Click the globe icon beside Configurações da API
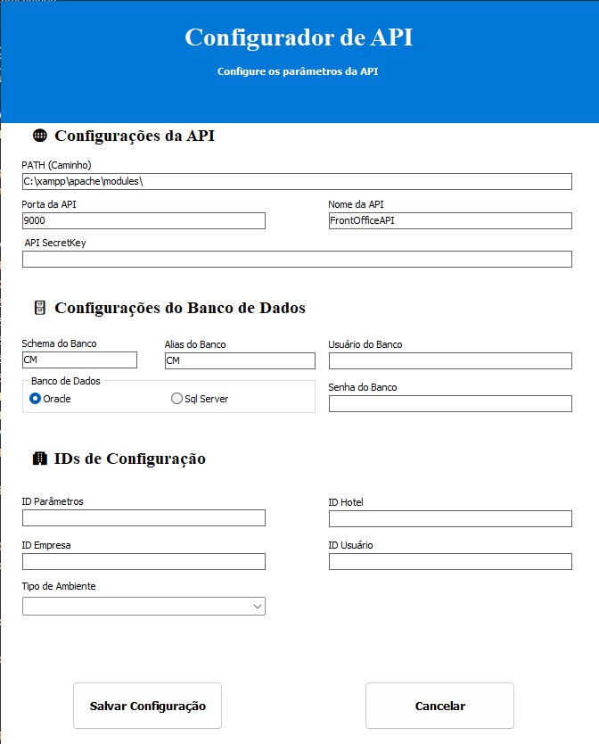This screenshot has width=599, height=744. pyautogui.click(x=39, y=136)
